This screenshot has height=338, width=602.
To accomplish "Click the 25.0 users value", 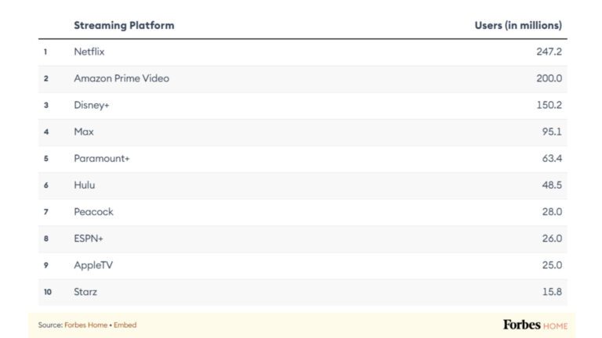I will 552,265.
